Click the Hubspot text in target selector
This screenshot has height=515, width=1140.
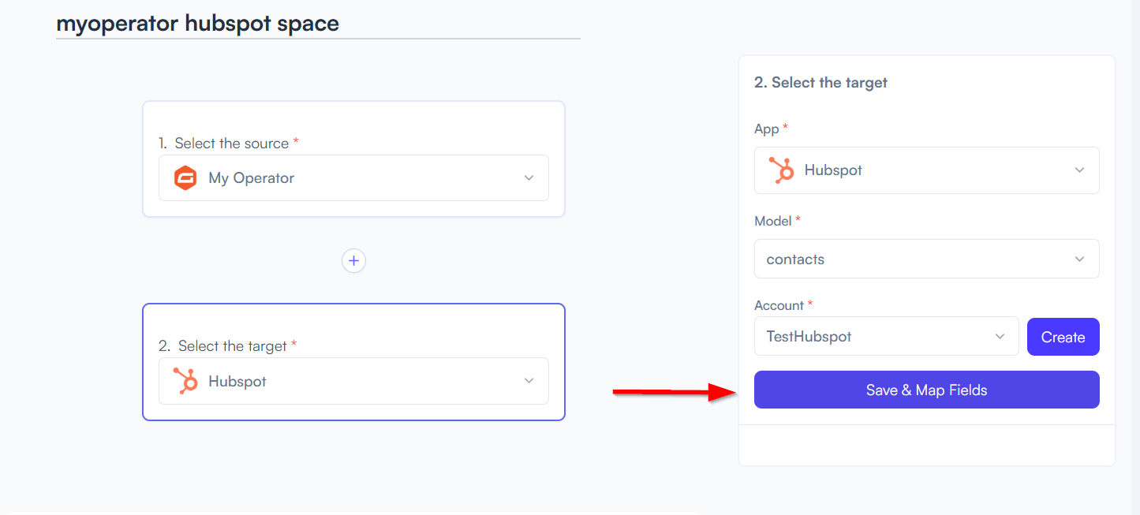tap(237, 381)
